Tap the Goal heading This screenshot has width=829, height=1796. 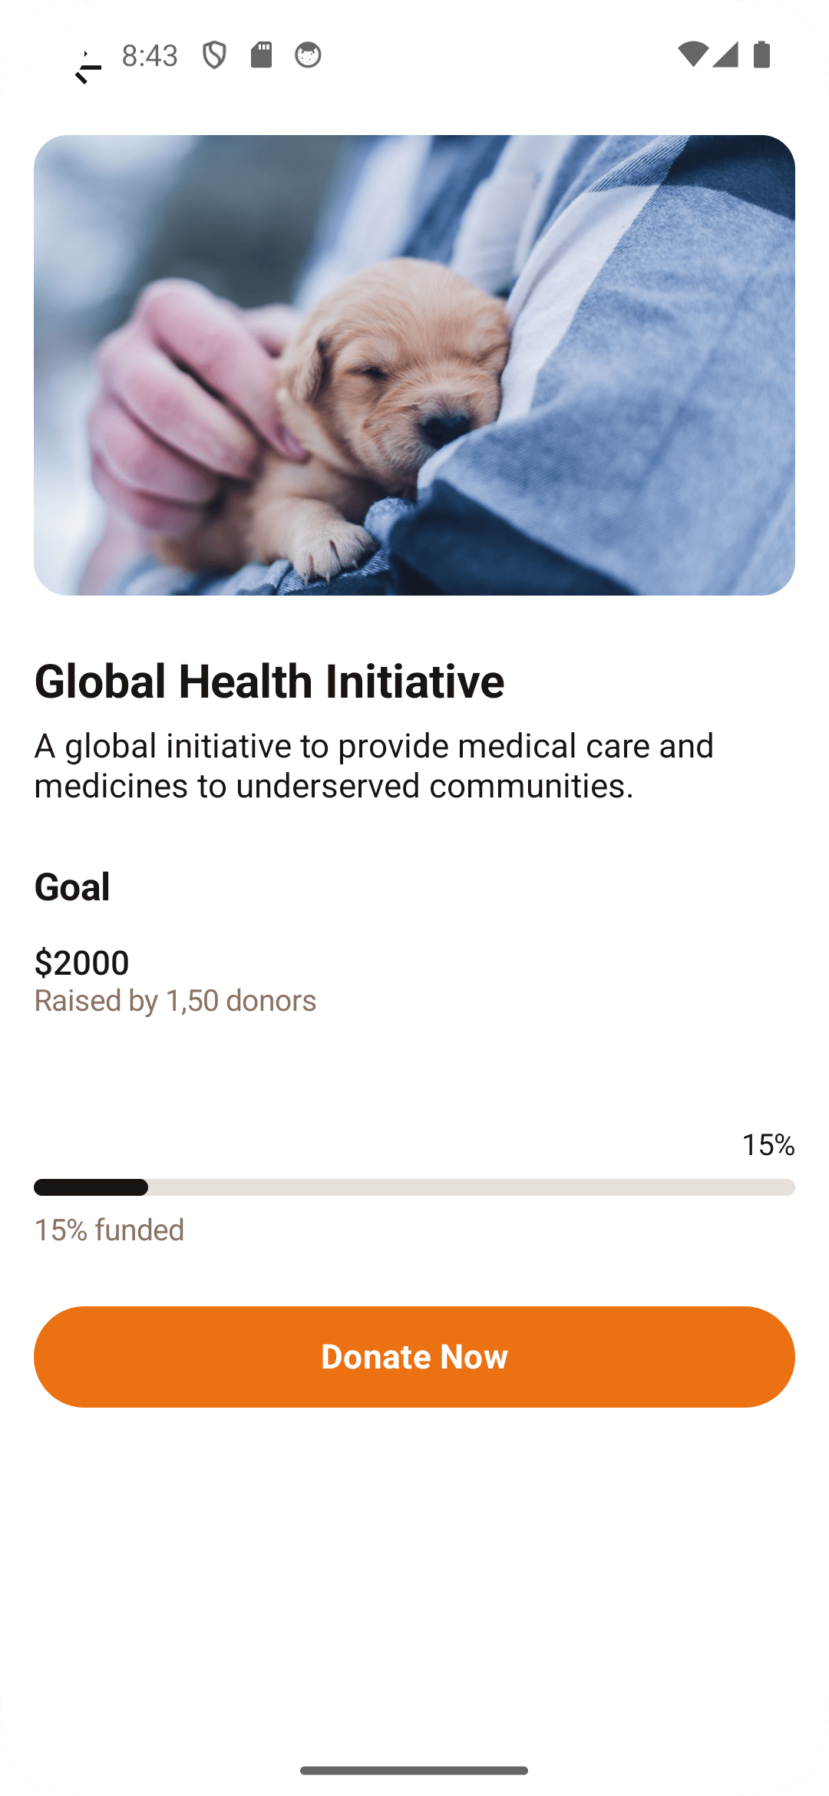coord(72,886)
